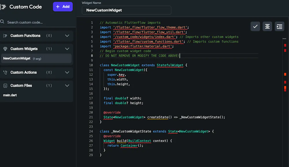Click the Custom Actions header label
The height and width of the screenshot is (167, 289).
[23, 72]
